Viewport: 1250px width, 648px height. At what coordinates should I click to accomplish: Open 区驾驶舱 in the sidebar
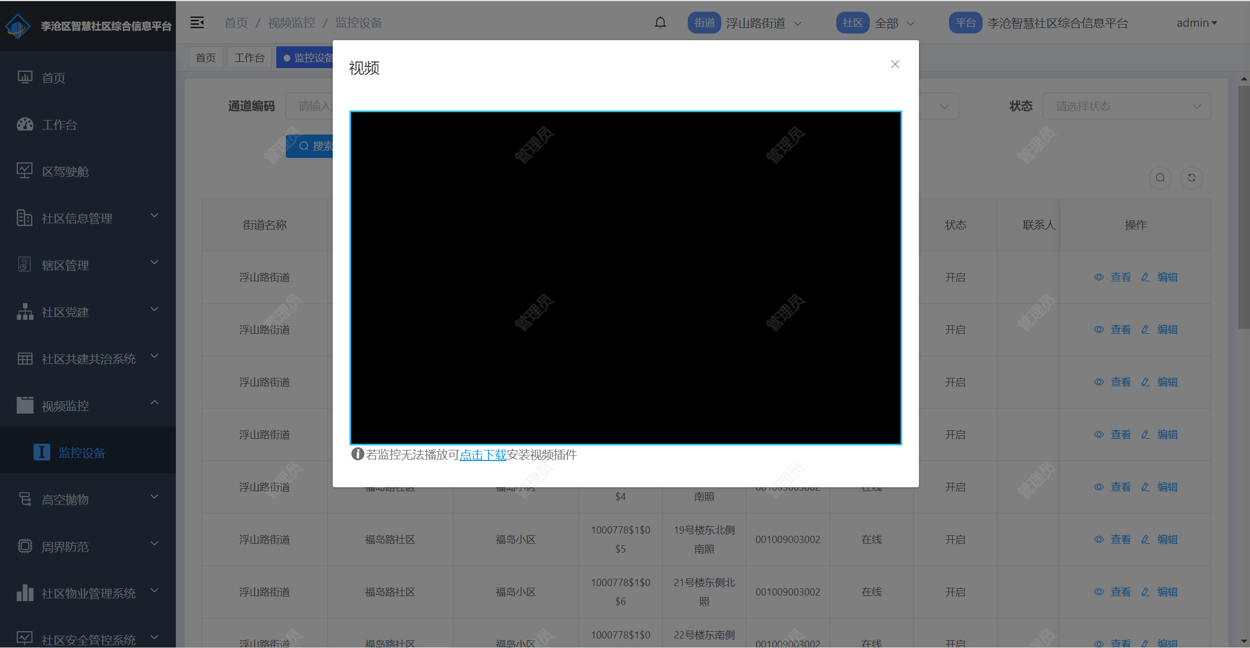(x=88, y=171)
